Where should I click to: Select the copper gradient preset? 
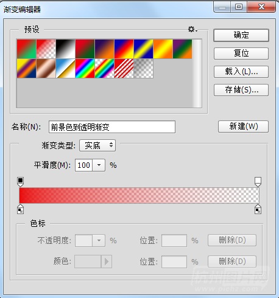[46, 69]
